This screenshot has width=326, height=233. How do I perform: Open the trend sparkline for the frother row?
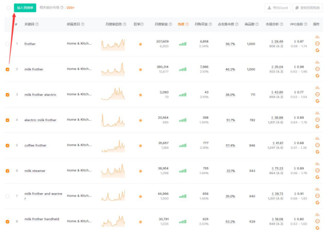click(x=113, y=44)
